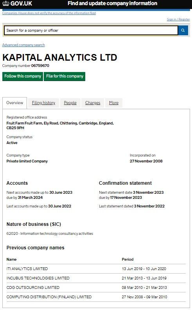Viewport: 192px width, 310px height.
Task: Click company number 06759670
Action: 40,66
